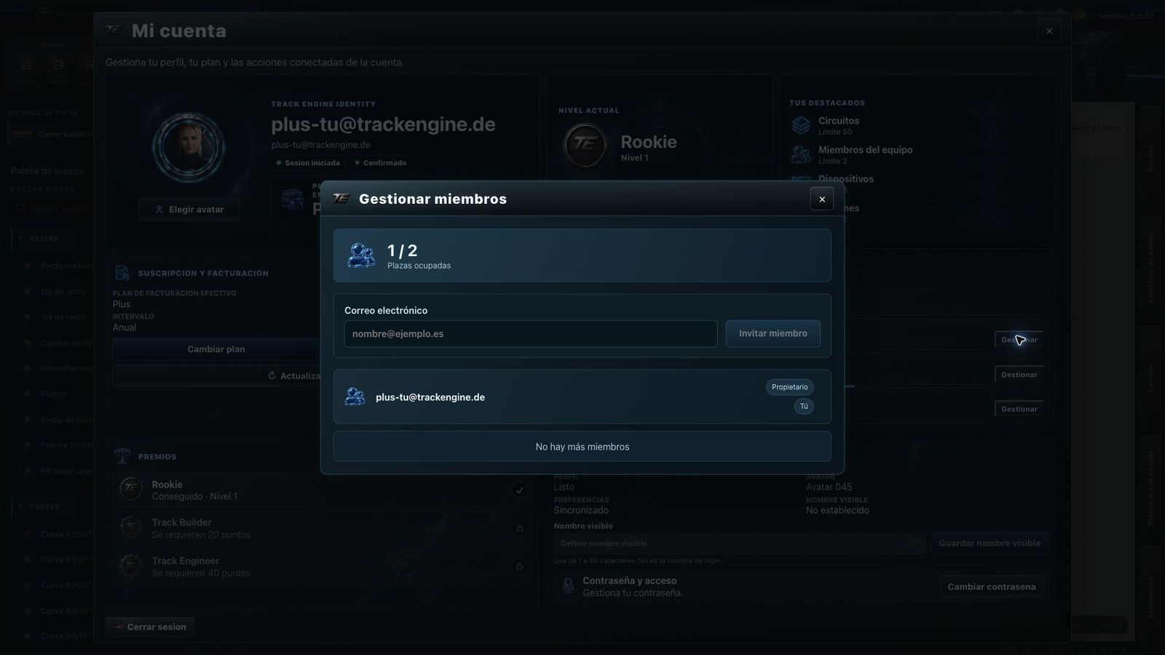1165x655 pixels.
Task: Click the checkmark on the Rookie award
Action: pos(519,490)
